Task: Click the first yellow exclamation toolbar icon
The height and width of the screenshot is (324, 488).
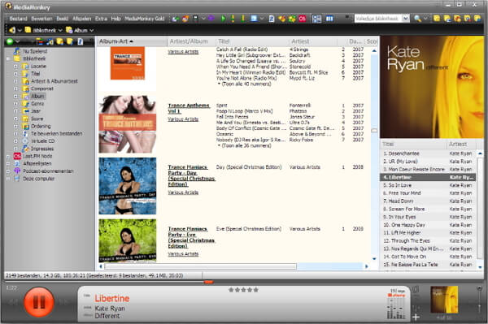Action: [233, 19]
